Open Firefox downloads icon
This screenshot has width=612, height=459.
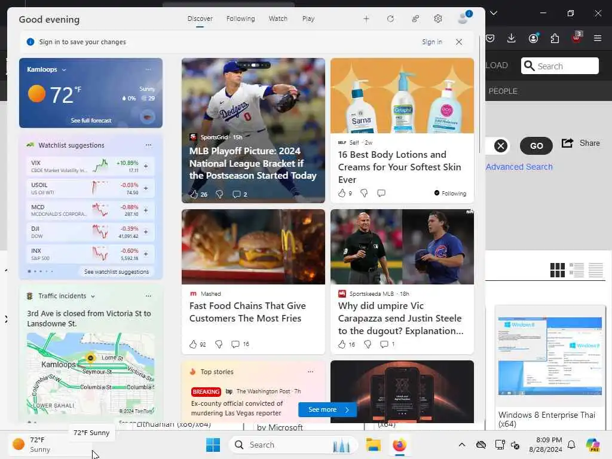(512, 38)
